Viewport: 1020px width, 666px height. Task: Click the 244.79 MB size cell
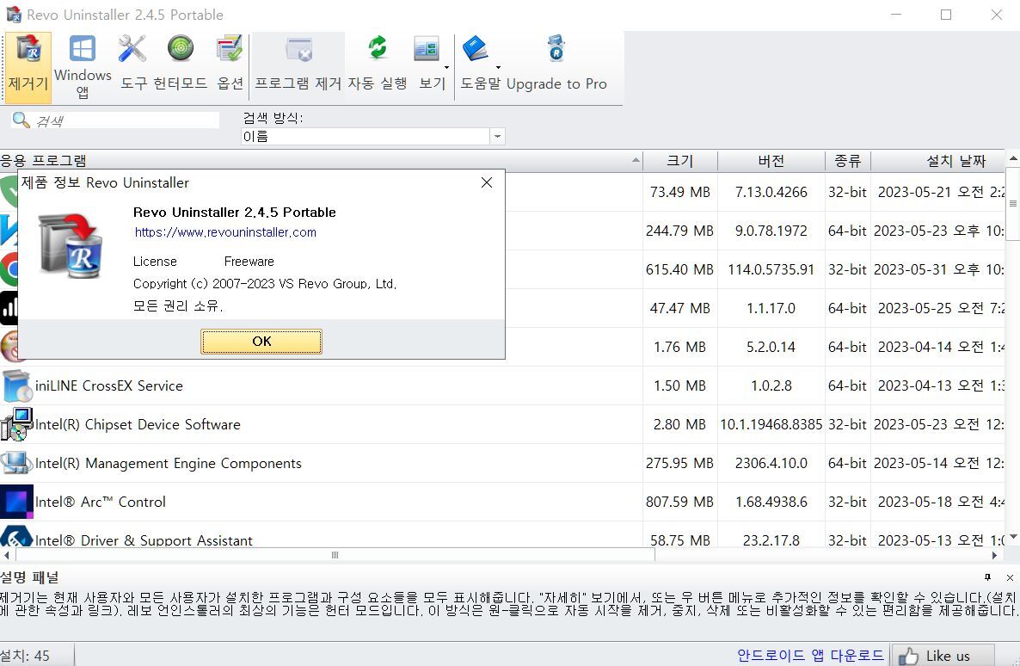click(679, 231)
